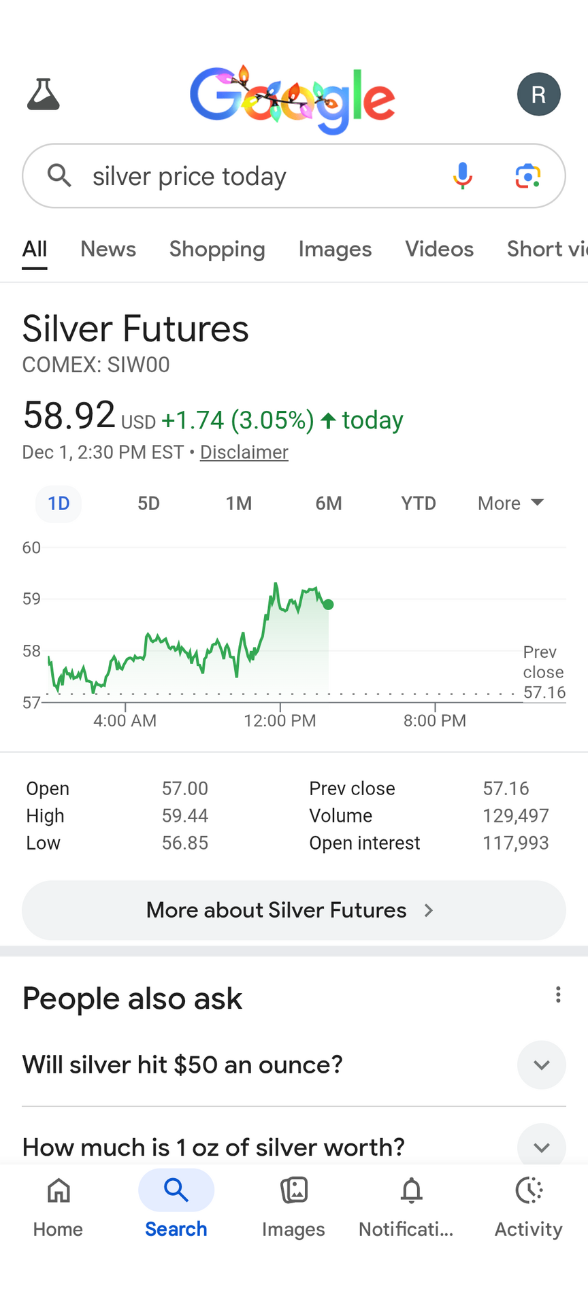Viewport: 588px width, 1306px height.
Task: Switch chart to 1M range
Action: click(x=238, y=503)
